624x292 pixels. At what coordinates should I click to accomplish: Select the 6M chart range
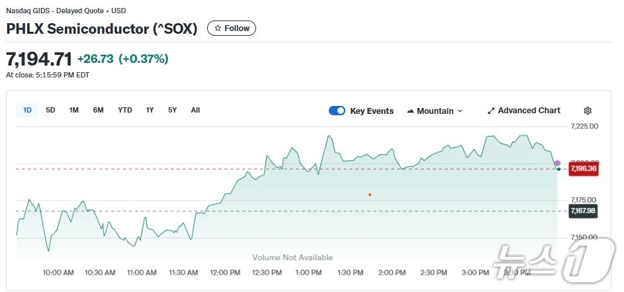click(x=98, y=110)
